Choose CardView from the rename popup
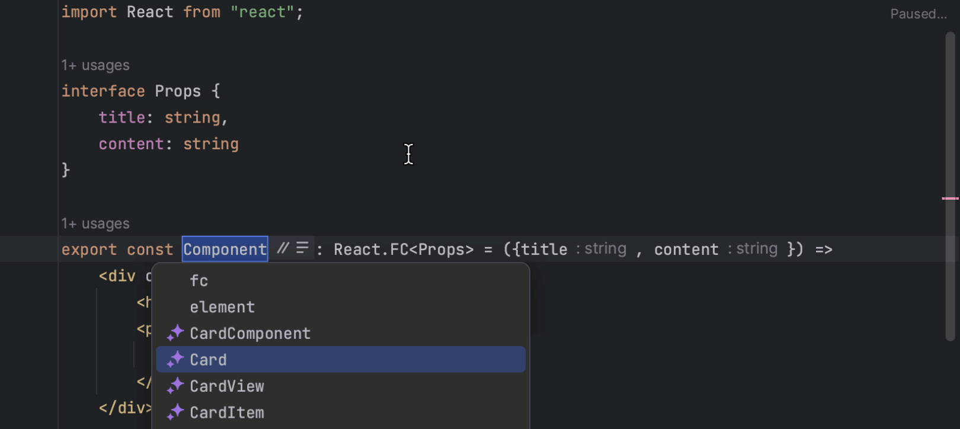Viewport: 960px width, 429px height. pyautogui.click(x=227, y=386)
